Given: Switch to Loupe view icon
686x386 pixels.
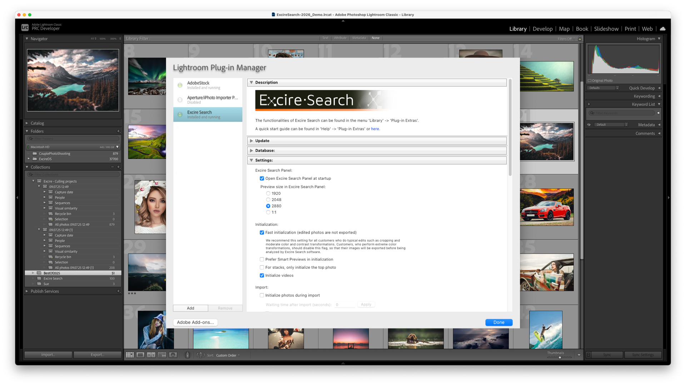Looking at the screenshot, I should point(140,355).
